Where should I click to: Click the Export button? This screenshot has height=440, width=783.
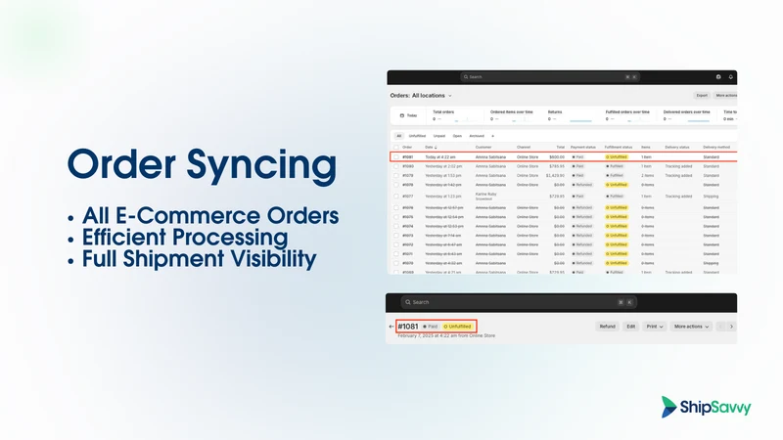[x=702, y=95]
